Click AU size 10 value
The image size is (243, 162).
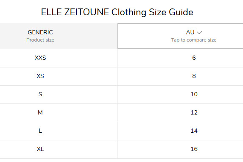point(194,94)
